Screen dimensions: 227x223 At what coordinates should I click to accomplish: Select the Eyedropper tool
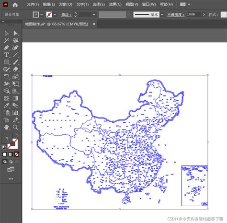(x=6, y=106)
